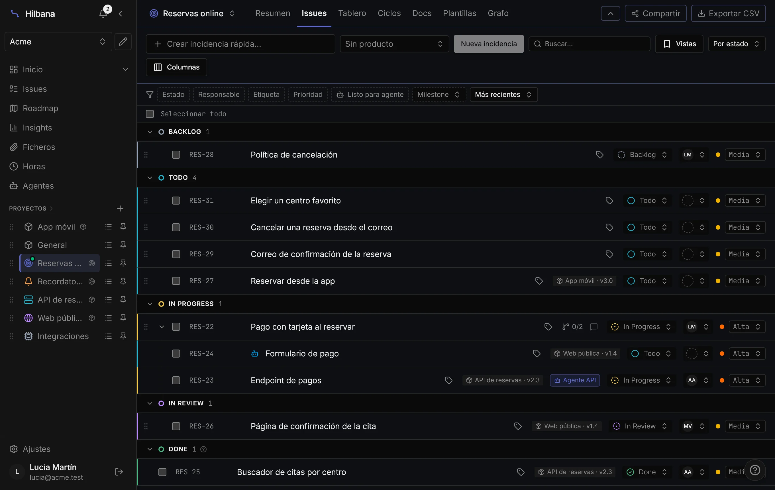Open the comment icon on RES-22

click(594, 327)
